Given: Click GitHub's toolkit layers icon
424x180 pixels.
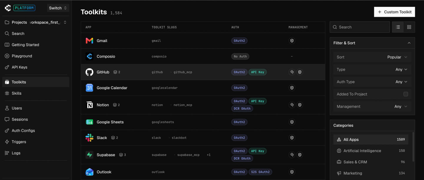Looking at the screenshot, I should [x=115, y=72].
